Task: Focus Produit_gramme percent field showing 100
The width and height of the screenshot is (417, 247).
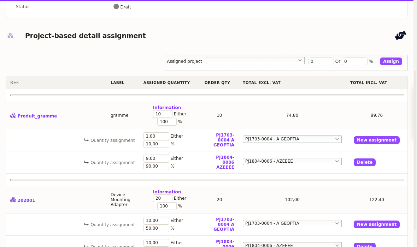Action: click(x=167, y=122)
